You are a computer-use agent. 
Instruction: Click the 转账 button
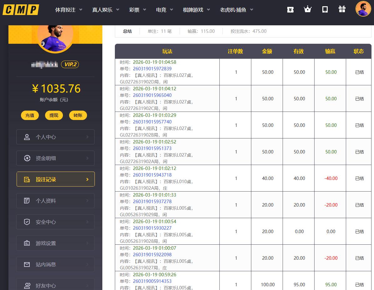click(78, 115)
